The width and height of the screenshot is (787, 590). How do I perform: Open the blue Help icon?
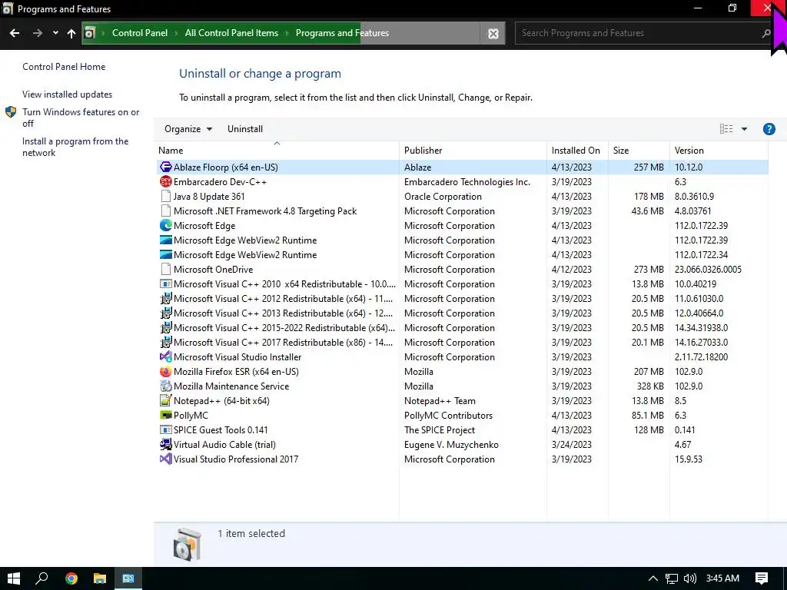(769, 129)
